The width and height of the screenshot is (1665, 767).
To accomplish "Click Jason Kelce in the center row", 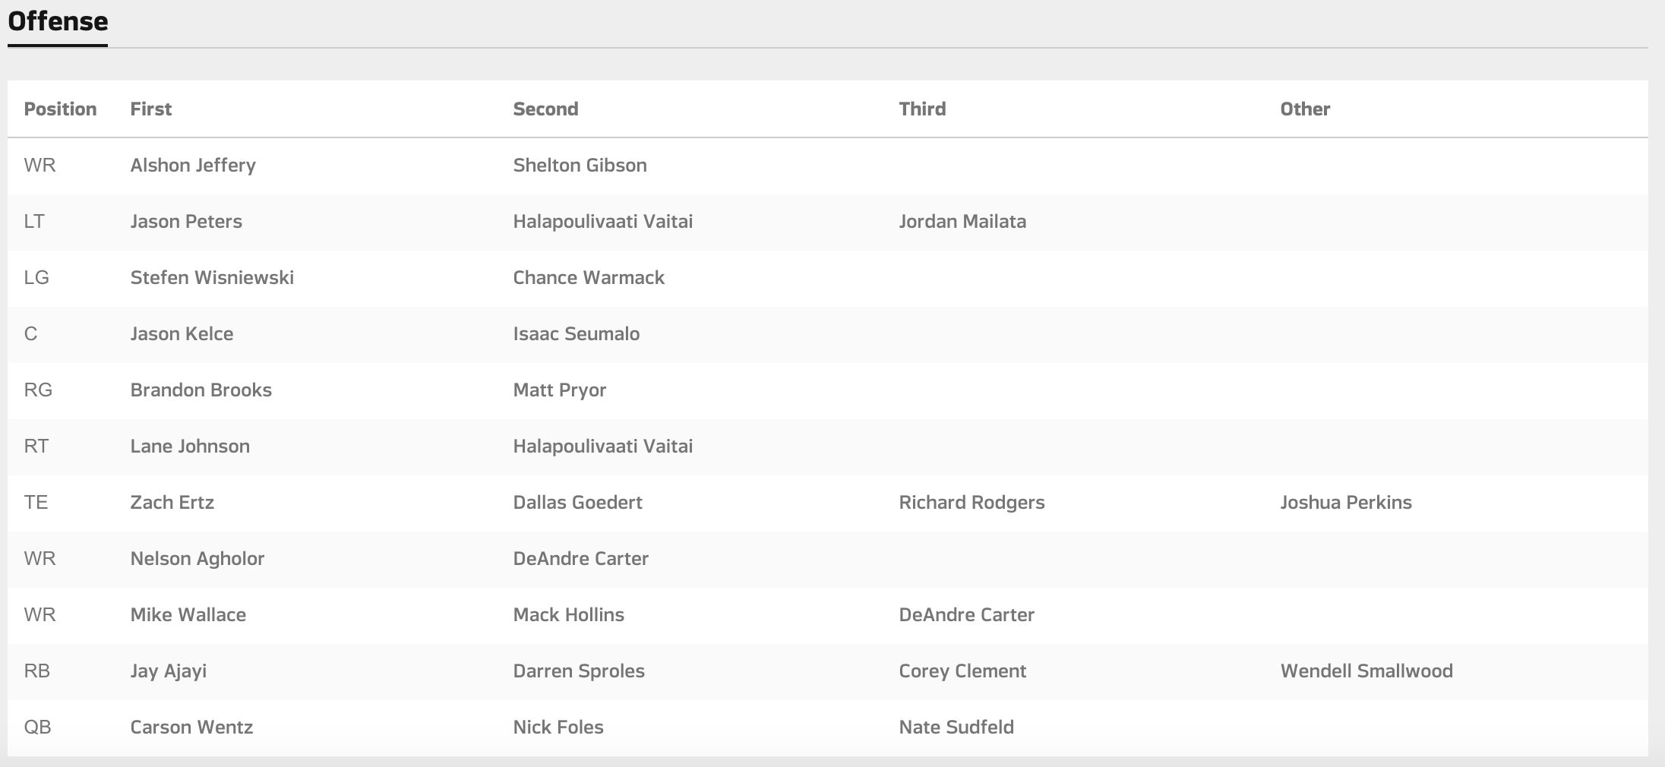I will click(182, 334).
